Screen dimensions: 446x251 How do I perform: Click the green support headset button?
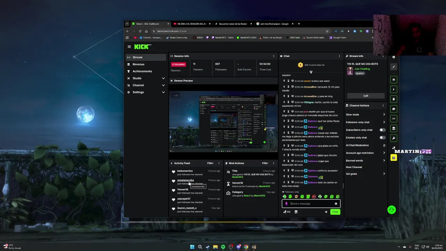click(x=392, y=210)
